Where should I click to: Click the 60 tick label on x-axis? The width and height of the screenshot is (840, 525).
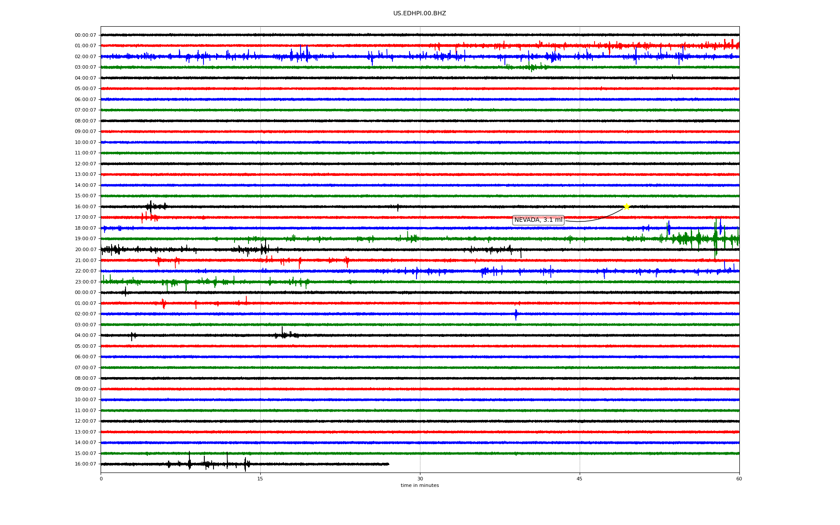click(x=739, y=479)
